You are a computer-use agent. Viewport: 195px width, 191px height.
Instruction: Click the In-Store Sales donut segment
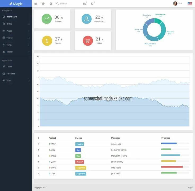pyautogui.click(x=162, y=31)
